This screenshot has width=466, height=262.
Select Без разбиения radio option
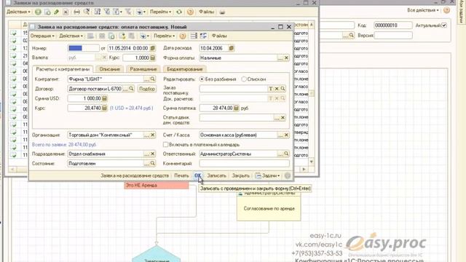coord(202,79)
